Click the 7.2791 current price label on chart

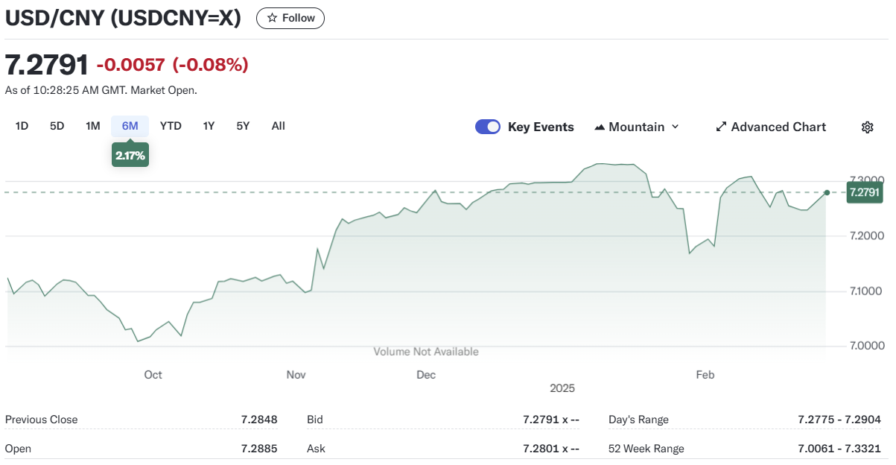(x=865, y=192)
